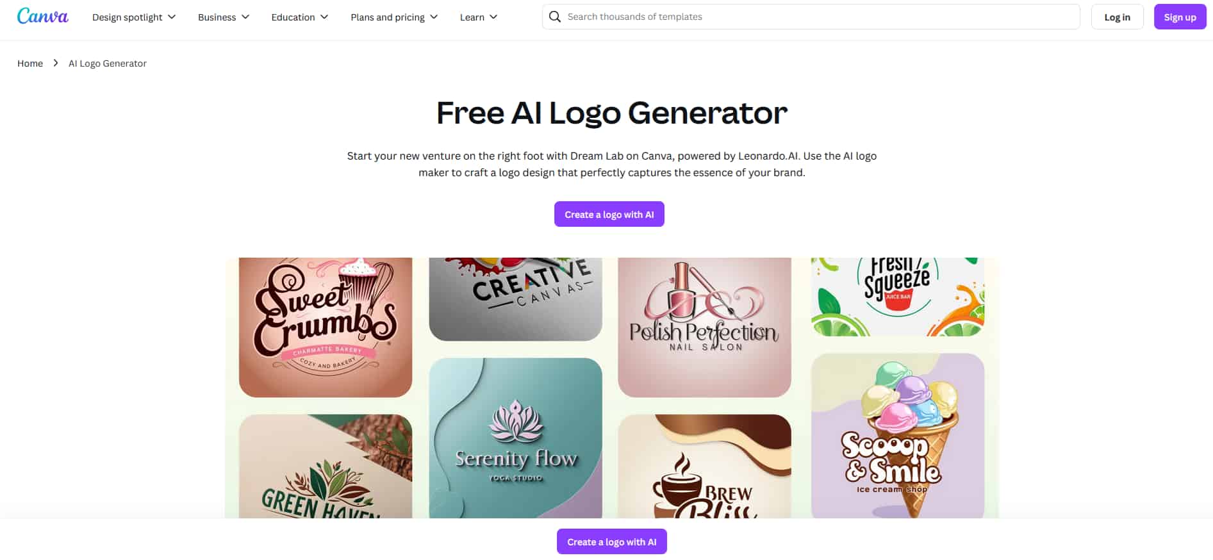Open the Serenity Flow yoga studio logo
The width and height of the screenshot is (1213, 560).
515,438
